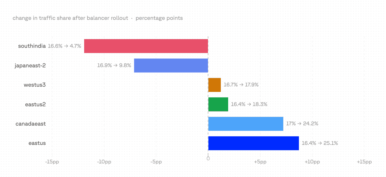Select the green eastus2 bar
Image resolution: width=386 pixels, height=177 pixels.
(218, 104)
